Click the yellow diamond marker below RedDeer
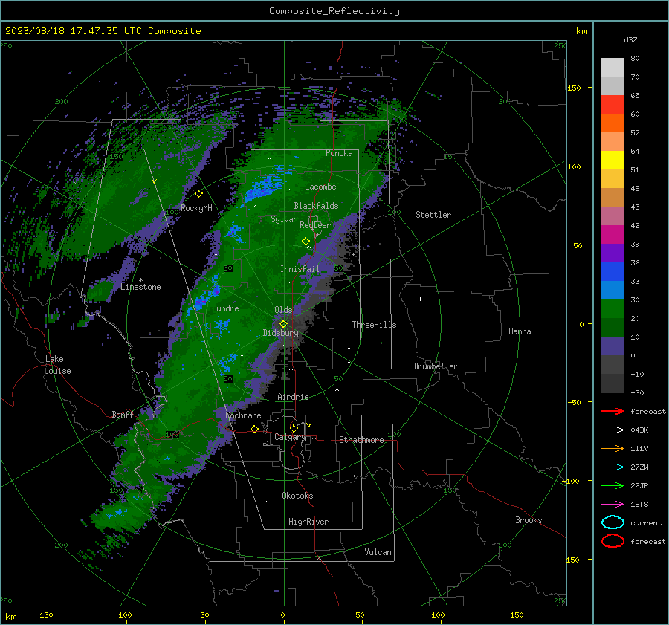 pos(306,242)
